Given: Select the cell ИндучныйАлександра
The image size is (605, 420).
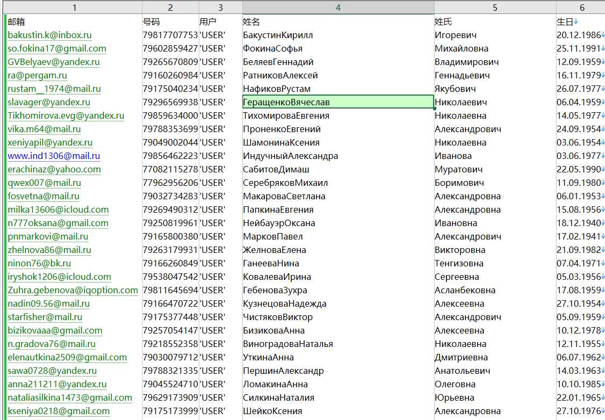Looking at the screenshot, I should (x=338, y=156).
